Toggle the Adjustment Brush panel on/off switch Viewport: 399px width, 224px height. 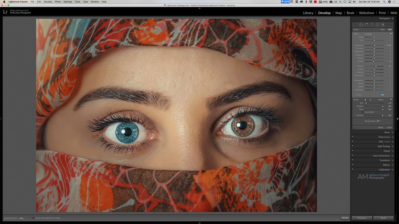pyautogui.click(x=354, y=127)
